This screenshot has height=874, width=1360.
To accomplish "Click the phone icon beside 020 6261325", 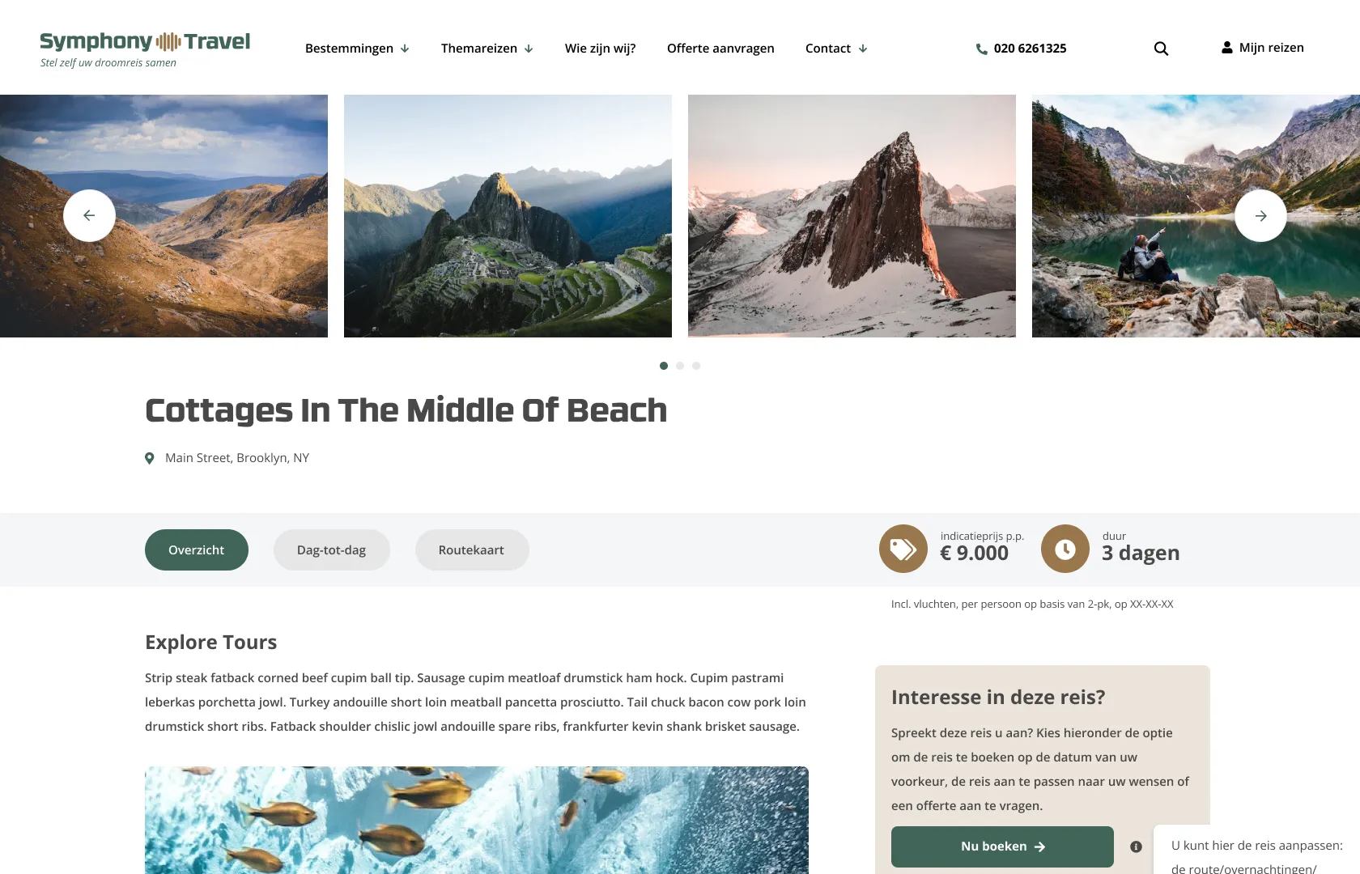I will (x=981, y=49).
